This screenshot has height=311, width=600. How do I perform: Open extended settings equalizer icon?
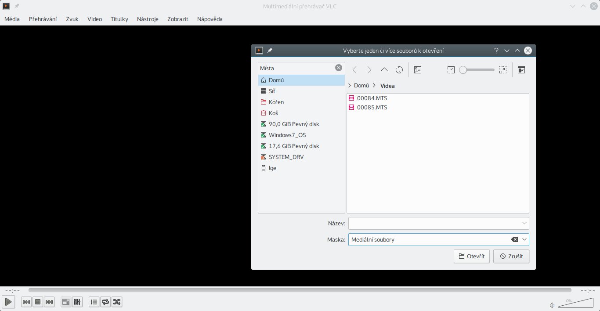point(77,302)
